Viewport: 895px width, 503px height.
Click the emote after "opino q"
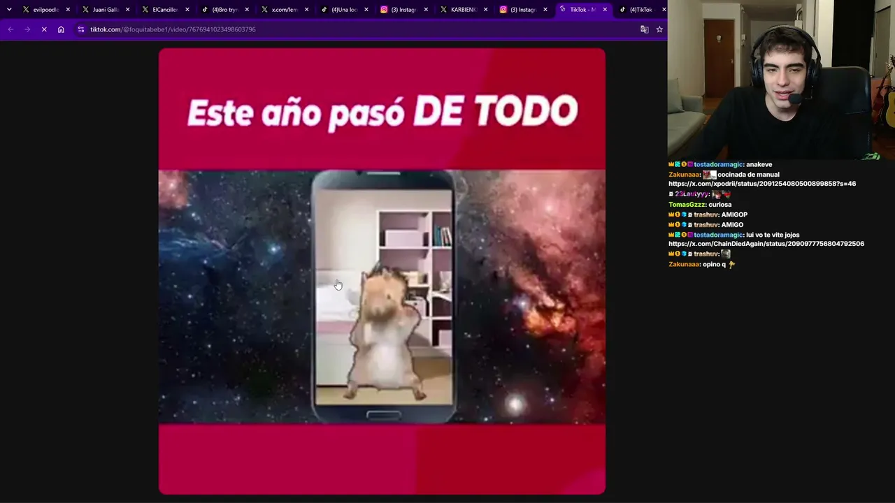(731, 265)
